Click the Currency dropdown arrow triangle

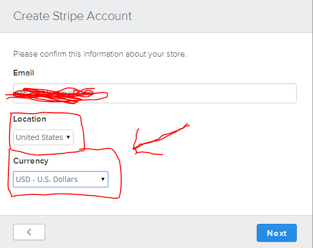pos(103,179)
